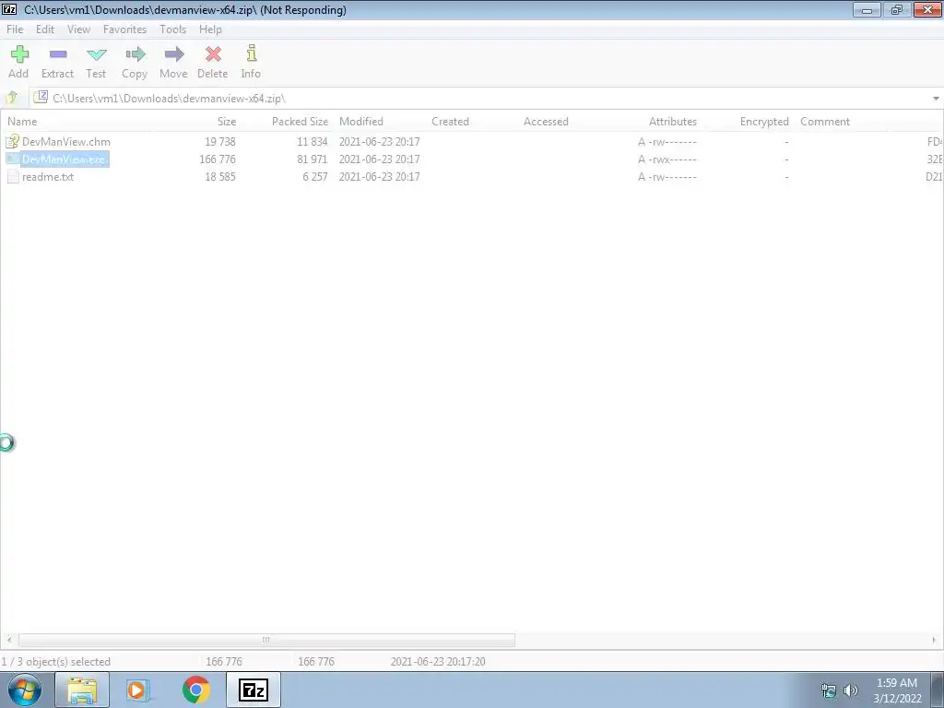944x708 pixels.
Task: Open the Edit menu
Action: (45, 29)
